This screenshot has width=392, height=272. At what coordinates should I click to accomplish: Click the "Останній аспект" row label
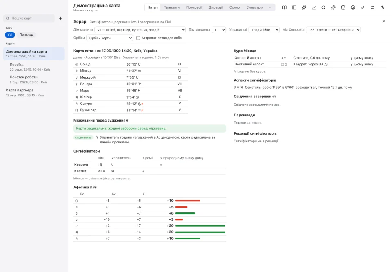[247, 58]
